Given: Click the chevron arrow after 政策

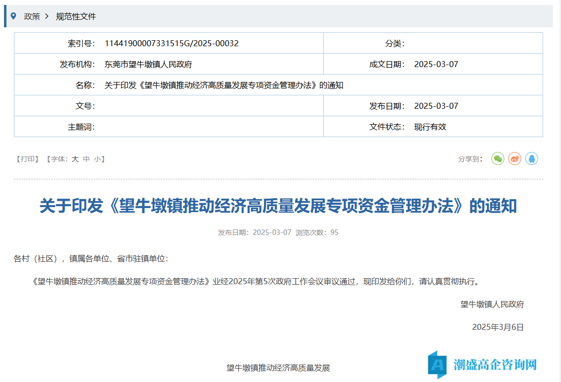Looking at the screenshot, I should (x=47, y=16).
